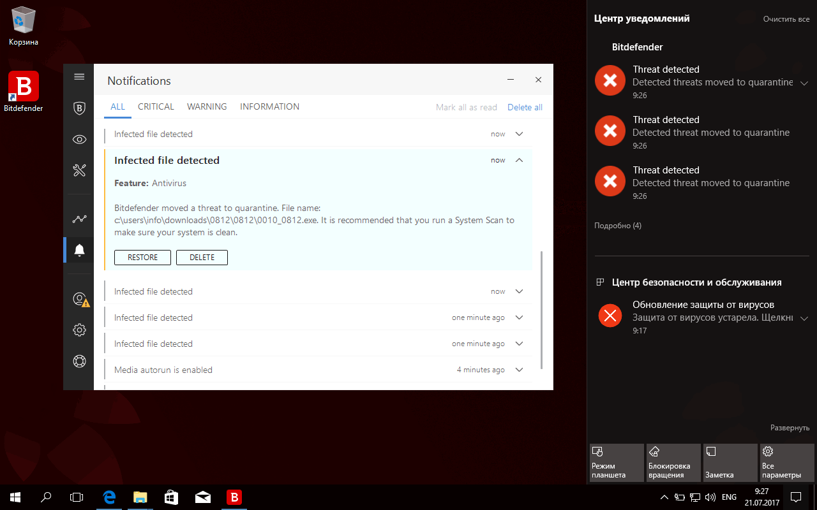Open the Tools wrench panel
Viewport: 817px width, 510px height.
click(x=79, y=170)
